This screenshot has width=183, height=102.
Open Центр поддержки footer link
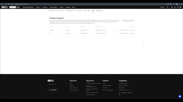(123, 83)
